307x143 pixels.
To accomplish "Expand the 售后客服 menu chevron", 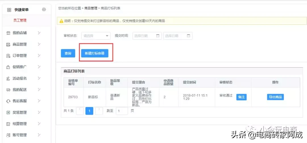I will click(39, 101).
